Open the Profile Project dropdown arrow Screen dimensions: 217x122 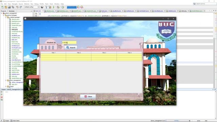tap(65, 7)
